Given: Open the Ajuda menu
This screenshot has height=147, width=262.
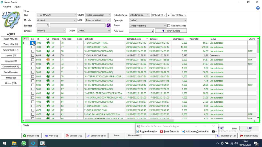Looking at the screenshot, I should coord(17,7).
